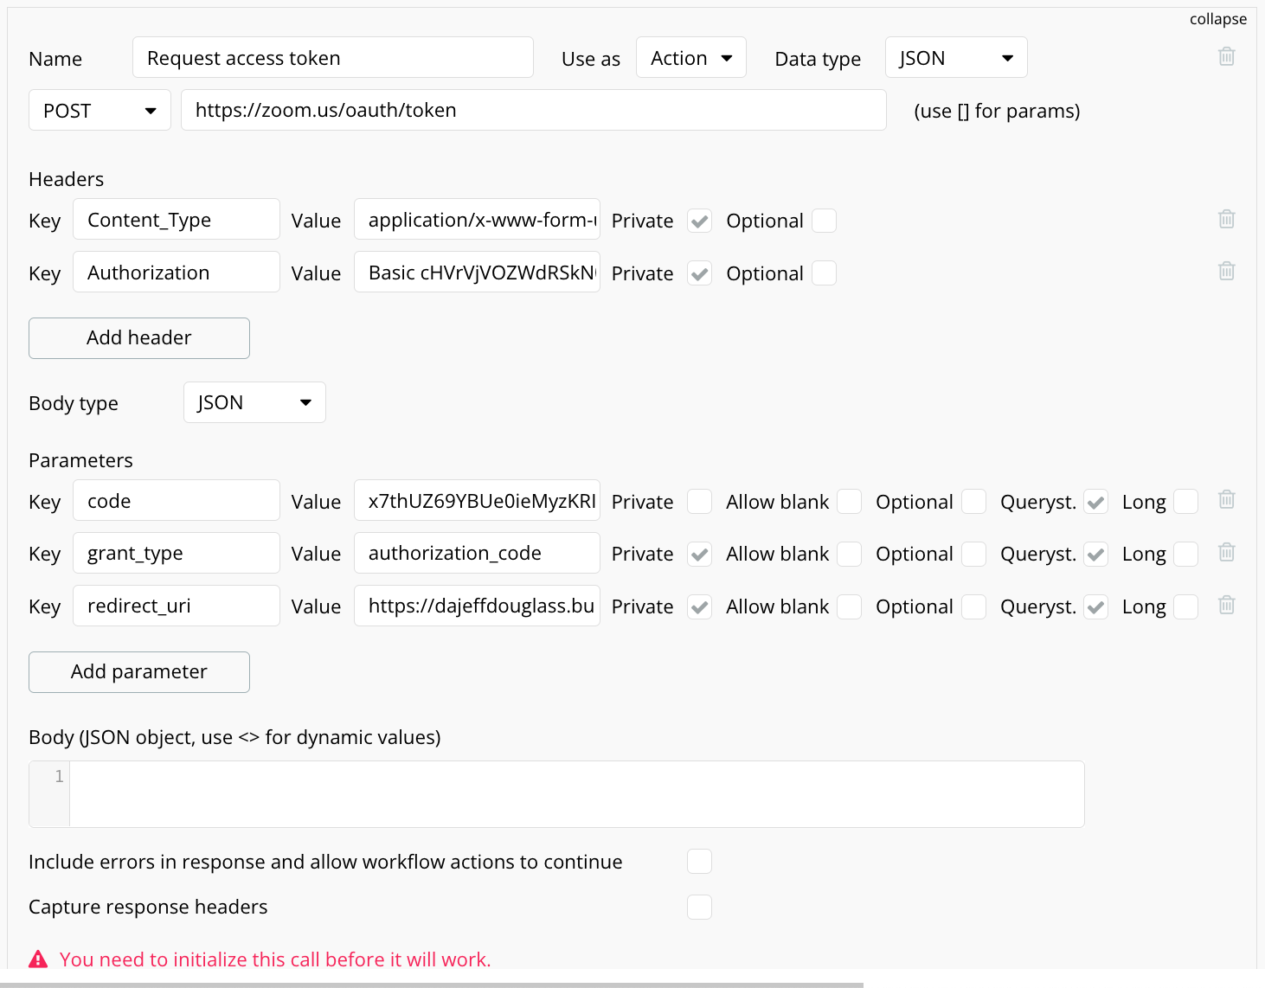Image resolution: width=1265 pixels, height=988 pixels.
Task: Change the POST method dropdown
Action: click(100, 111)
